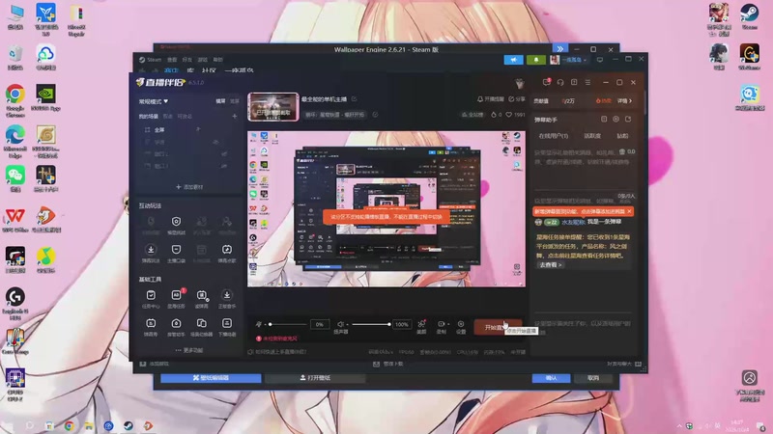Click 打开壁纸 in Wallpaper Engine
The image size is (773, 434).
pos(315,378)
